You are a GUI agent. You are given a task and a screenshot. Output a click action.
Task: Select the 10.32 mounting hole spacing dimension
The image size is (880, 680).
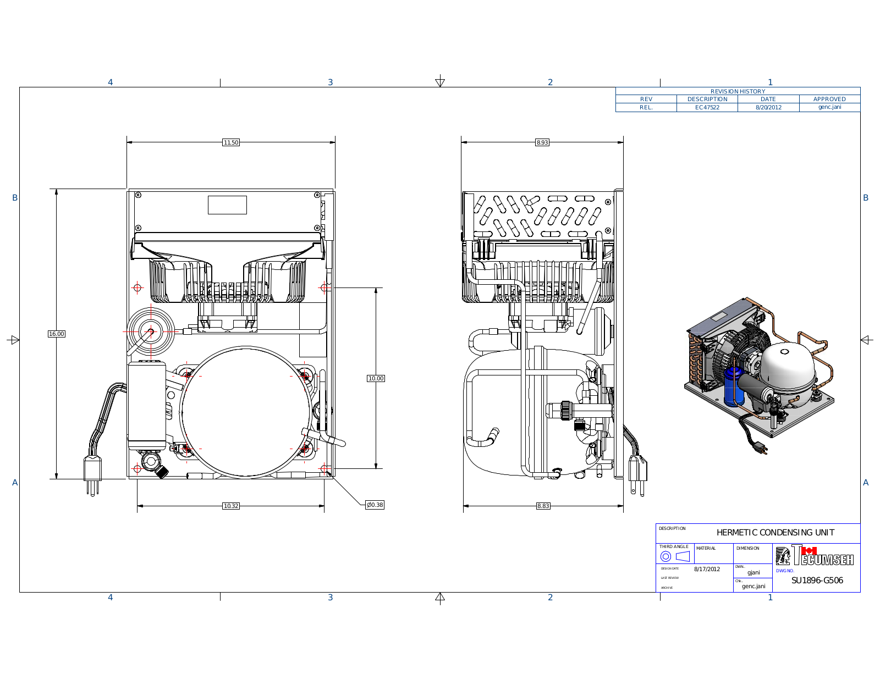pos(231,506)
